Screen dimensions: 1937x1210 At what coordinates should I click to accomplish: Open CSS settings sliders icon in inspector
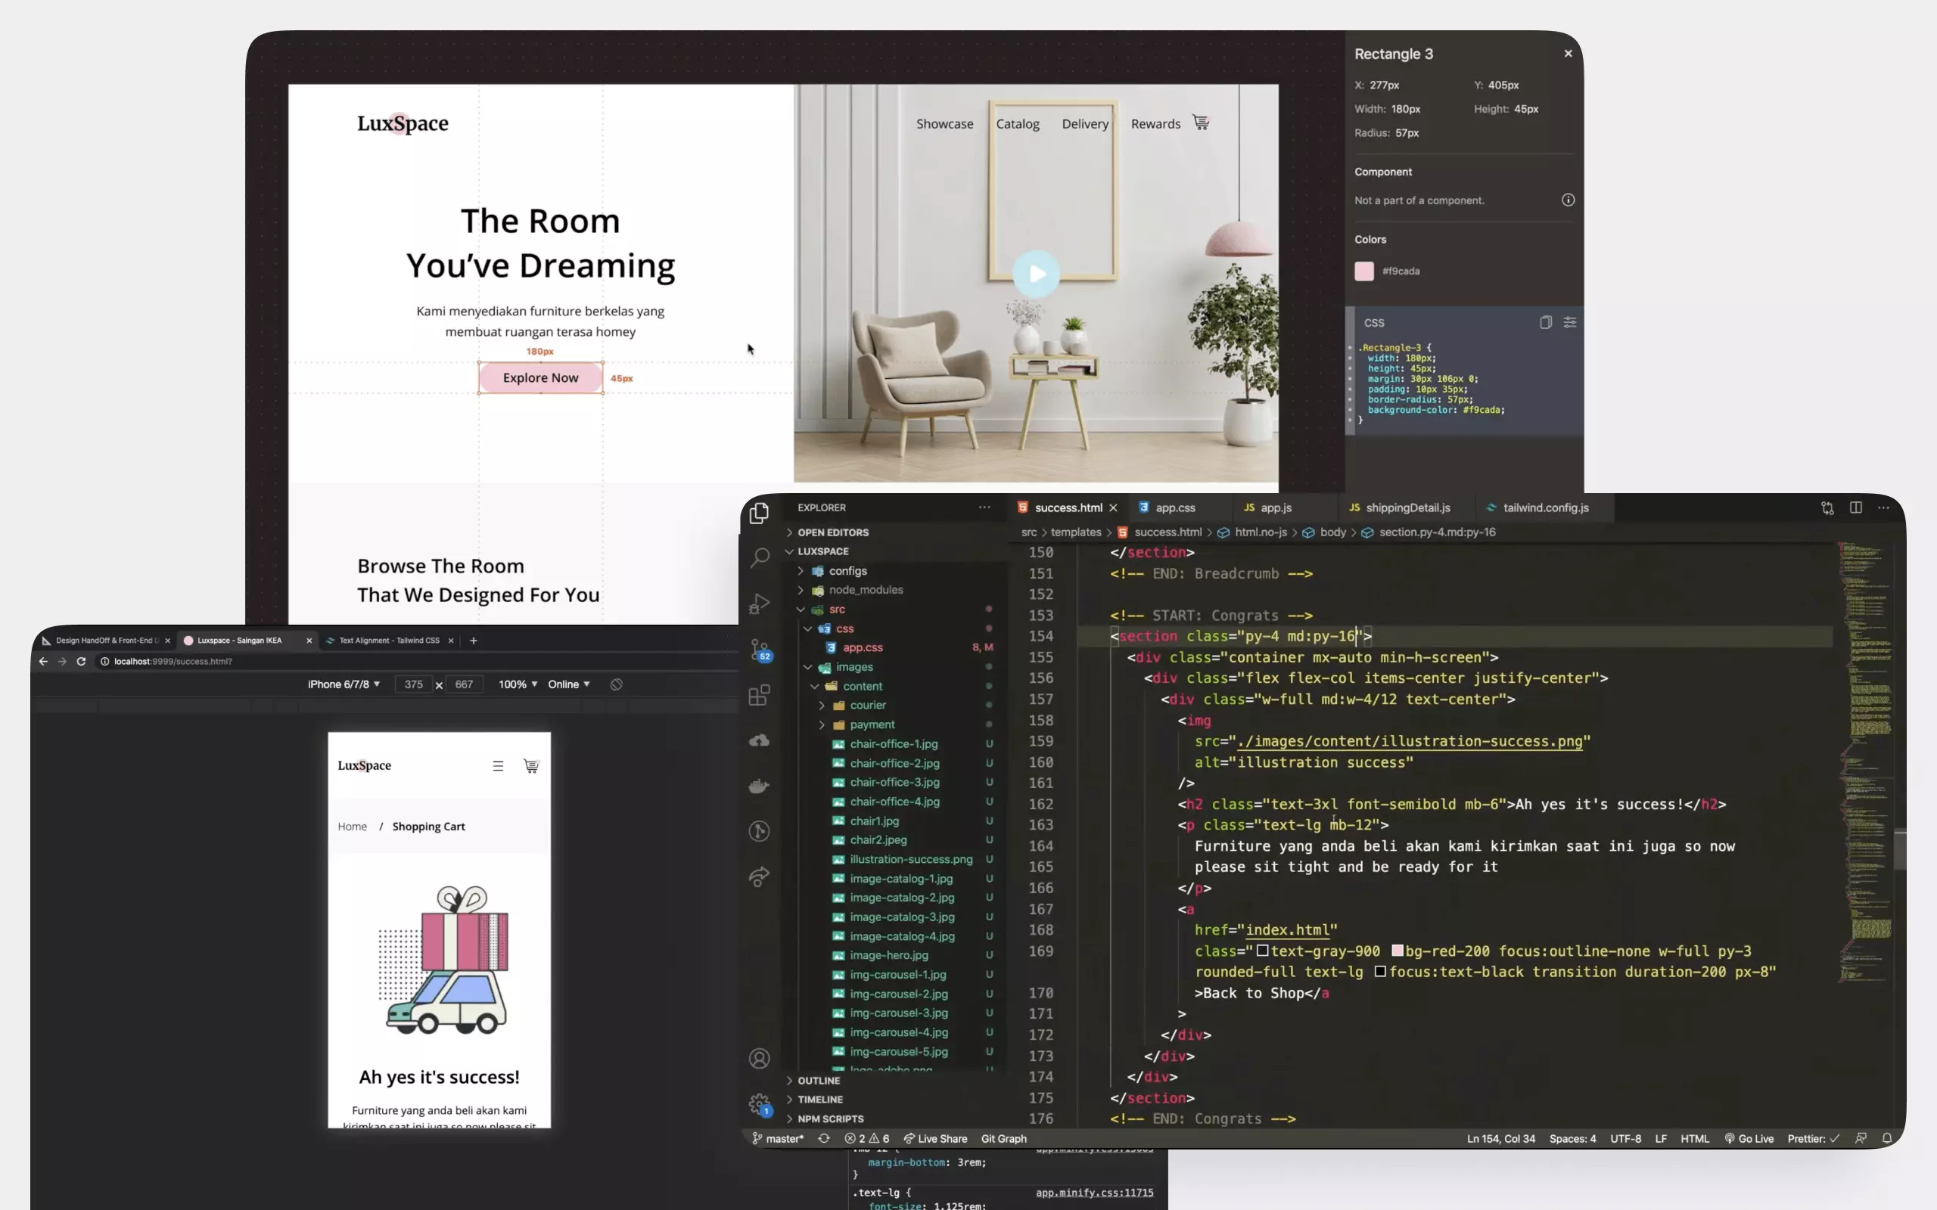pyautogui.click(x=1569, y=321)
